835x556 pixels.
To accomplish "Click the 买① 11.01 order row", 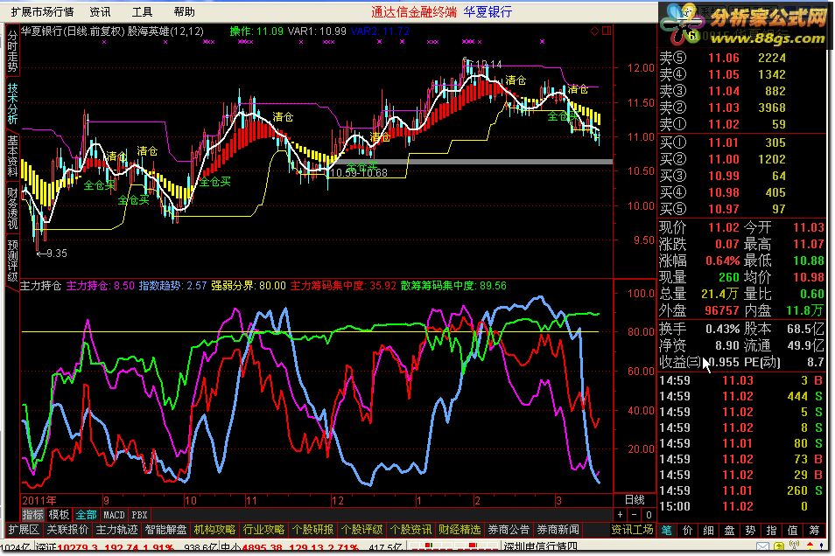I will [x=742, y=142].
